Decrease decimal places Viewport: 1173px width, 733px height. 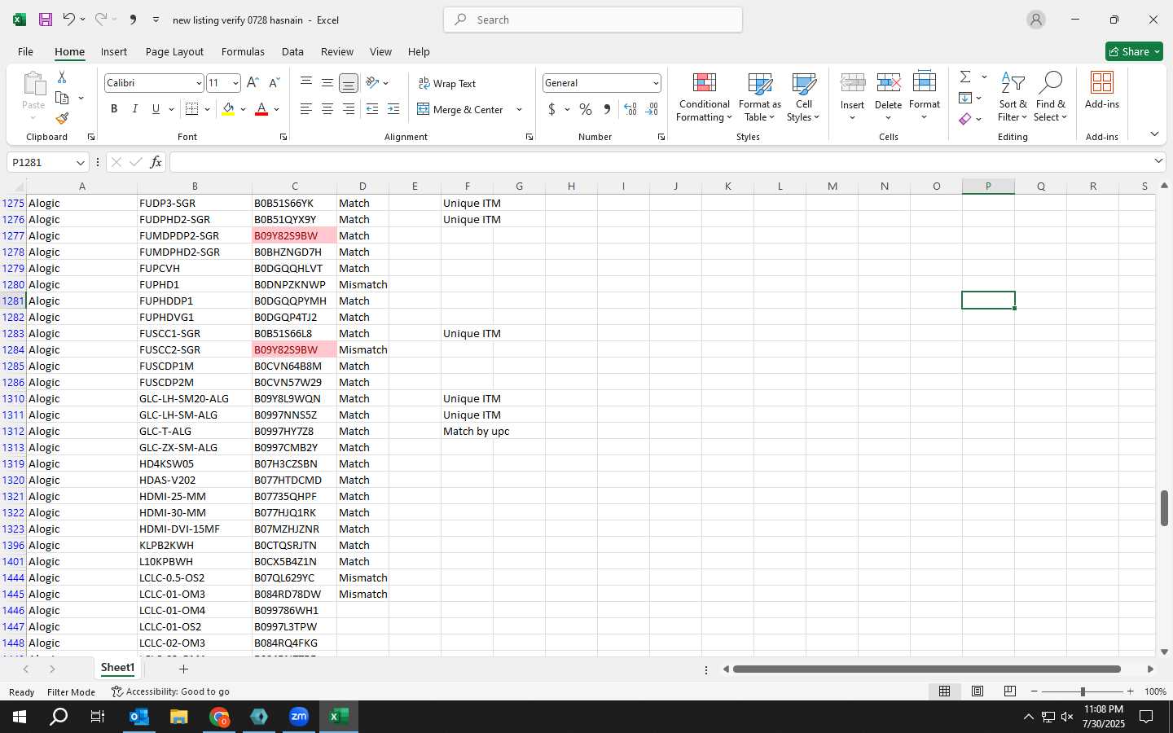pos(652,109)
